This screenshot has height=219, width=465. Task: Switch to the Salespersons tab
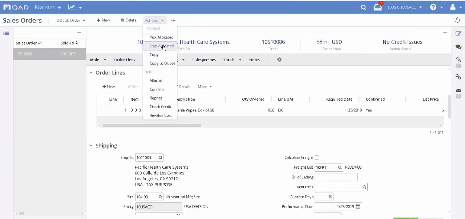pyautogui.click(x=204, y=60)
